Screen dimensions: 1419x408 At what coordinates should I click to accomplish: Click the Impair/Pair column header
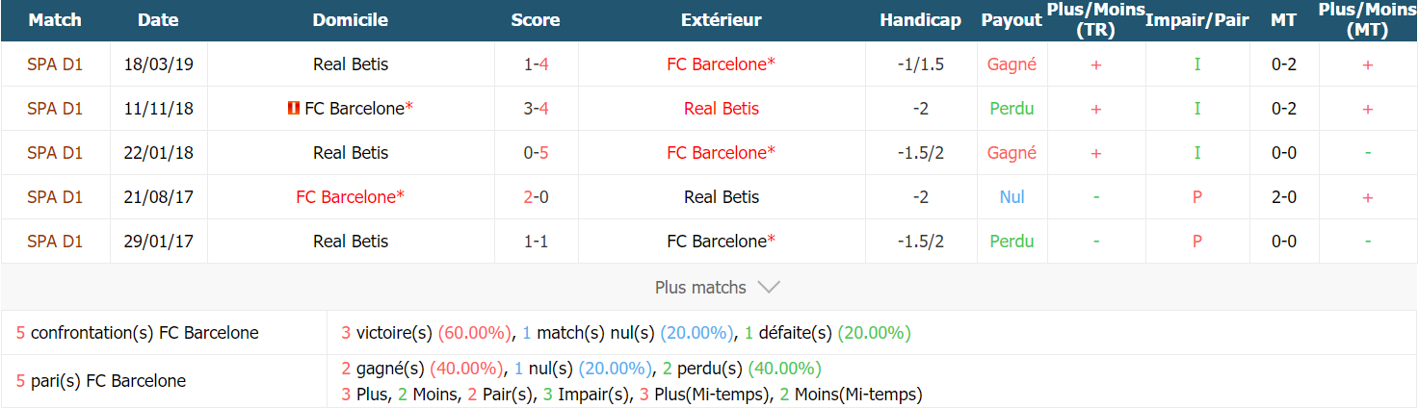[x=1197, y=20]
